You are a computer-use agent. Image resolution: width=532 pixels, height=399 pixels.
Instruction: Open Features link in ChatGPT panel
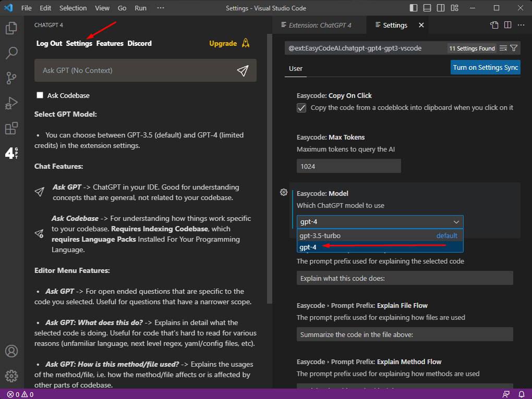coord(110,43)
